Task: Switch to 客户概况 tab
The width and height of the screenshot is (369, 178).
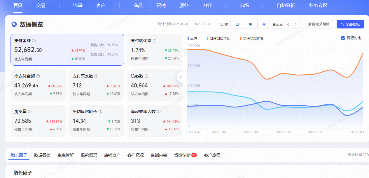Action: pos(136,155)
